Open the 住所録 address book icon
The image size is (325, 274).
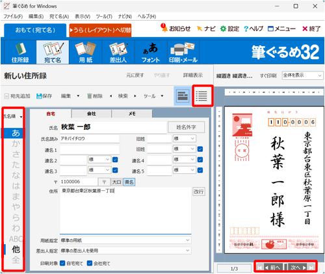(x=20, y=52)
